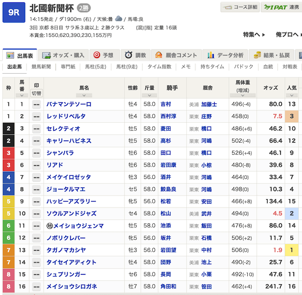Open the 馬柱(5走) sub-tab

pos(95,67)
